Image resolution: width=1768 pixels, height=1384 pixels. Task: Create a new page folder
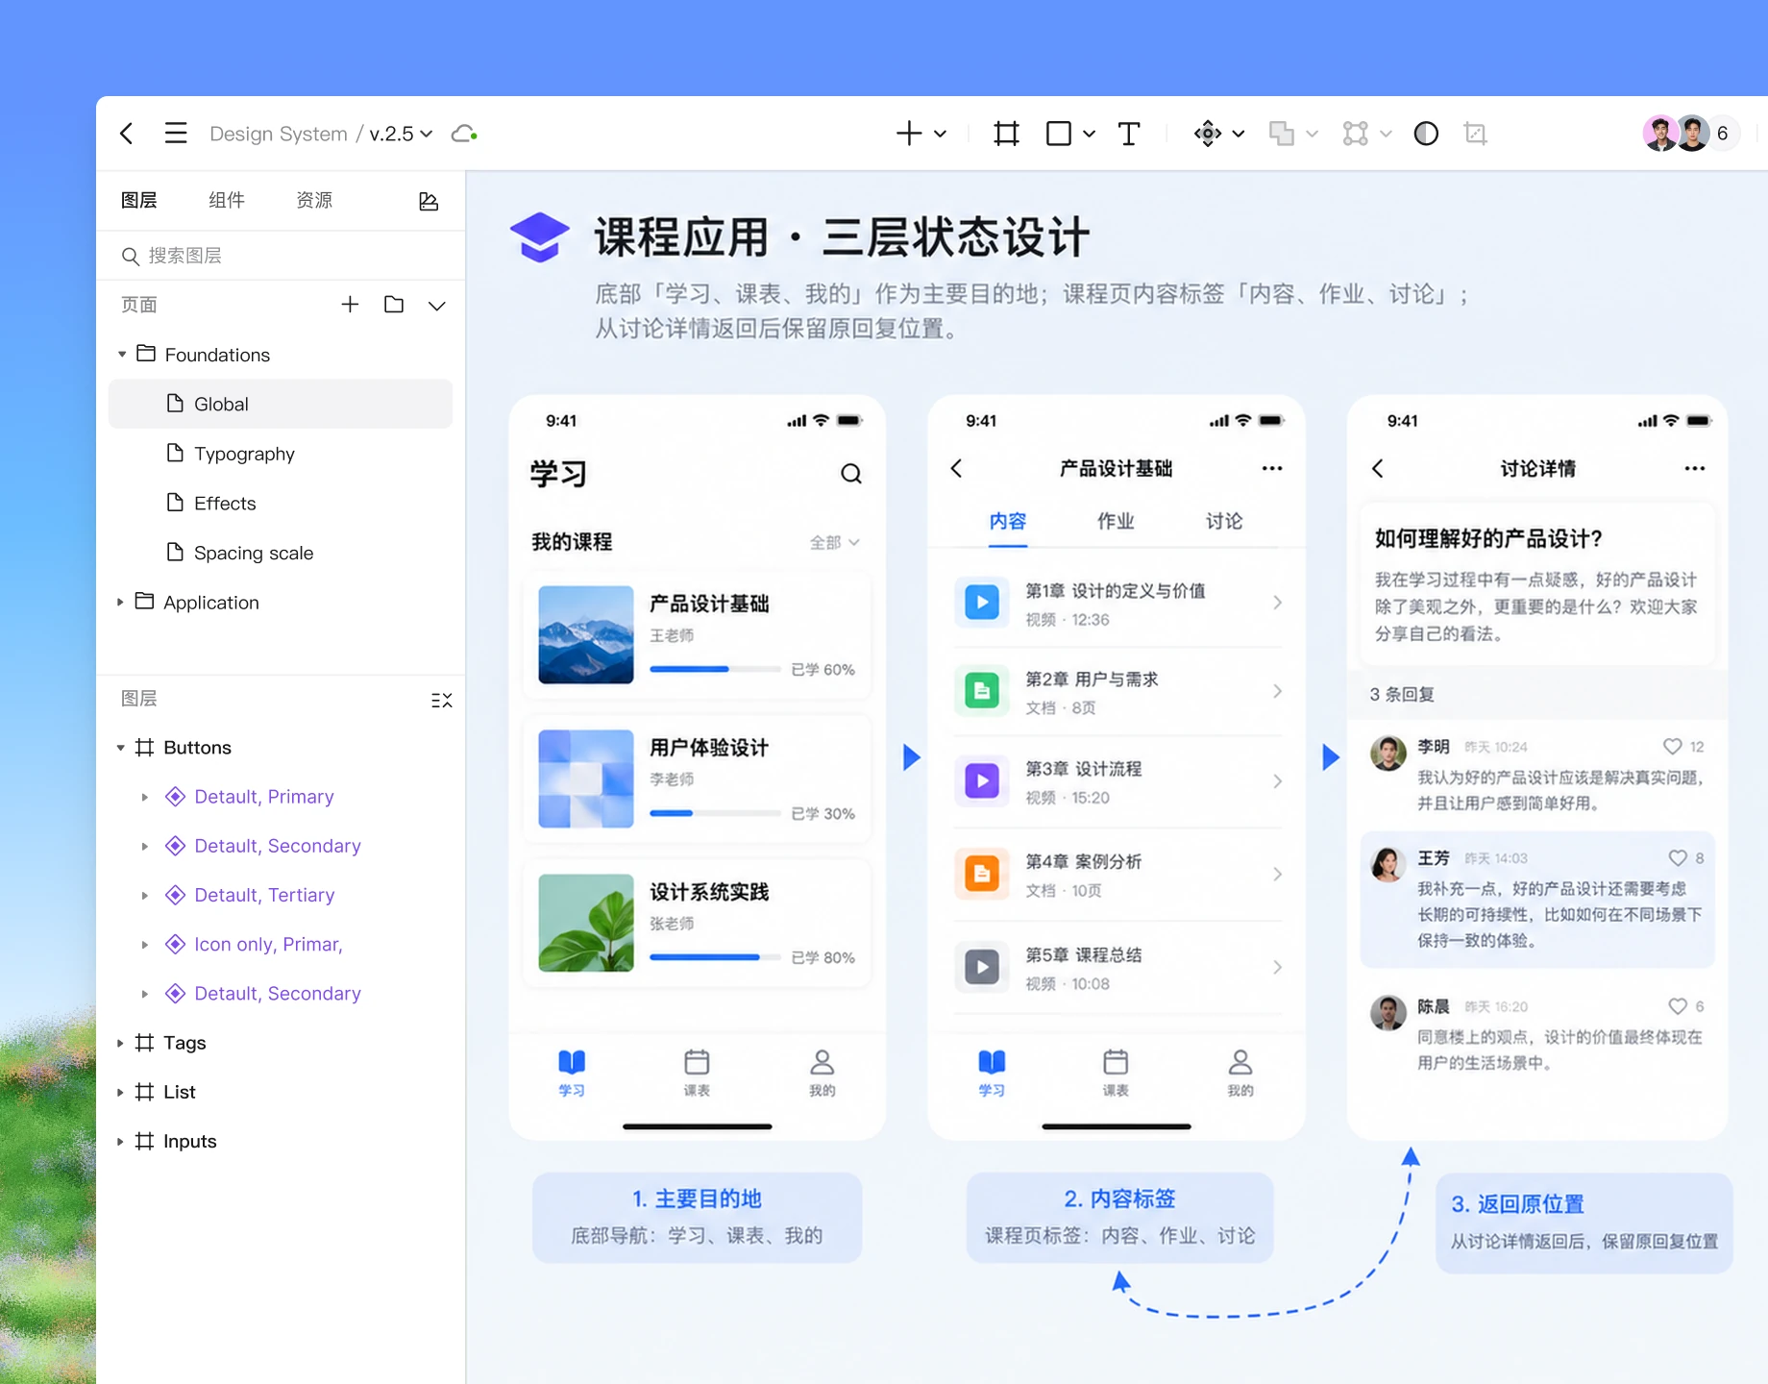pyautogui.click(x=394, y=305)
